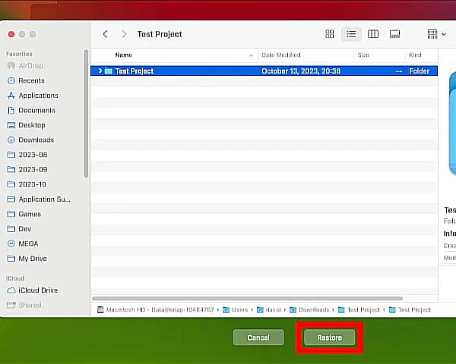
Task: Switch to icon grid view
Action: pyautogui.click(x=330, y=34)
